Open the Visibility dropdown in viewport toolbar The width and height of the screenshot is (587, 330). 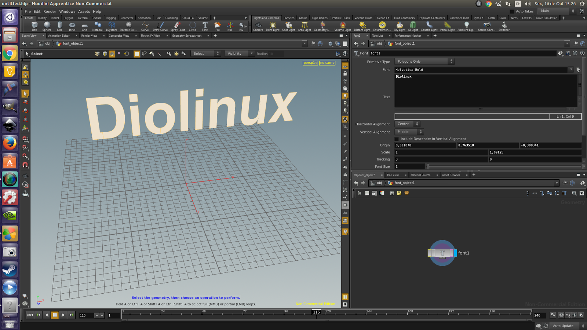coord(239,54)
